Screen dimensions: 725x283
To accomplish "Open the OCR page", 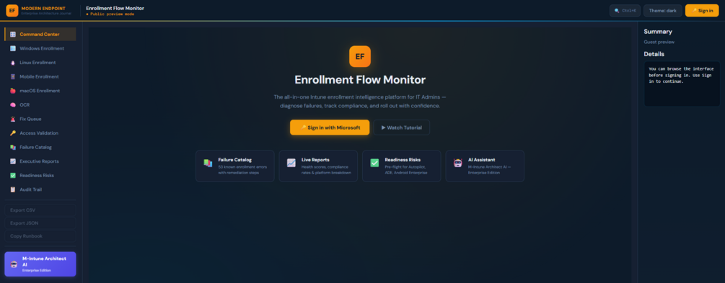I will pyautogui.click(x=40, y=105).
